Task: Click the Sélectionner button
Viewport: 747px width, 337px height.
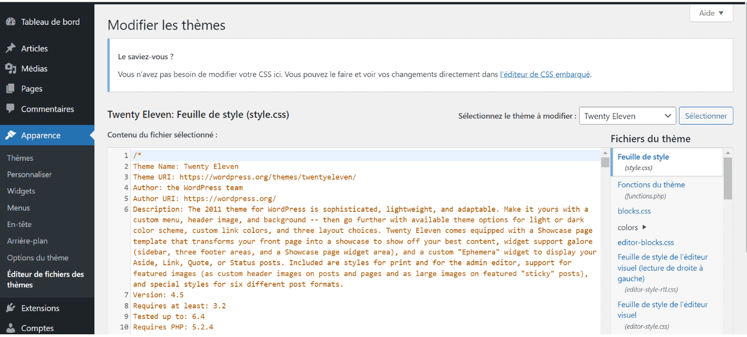Action: (706, 116)
